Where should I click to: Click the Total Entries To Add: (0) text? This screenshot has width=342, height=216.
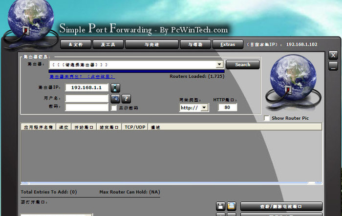pyautogui.click(x=49, y=192)
